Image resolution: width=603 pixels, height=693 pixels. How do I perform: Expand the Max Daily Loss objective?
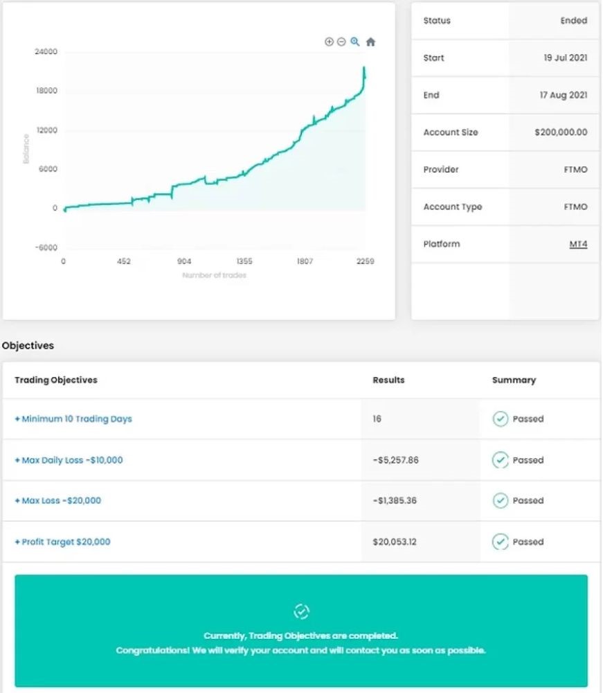coord(69,460)
